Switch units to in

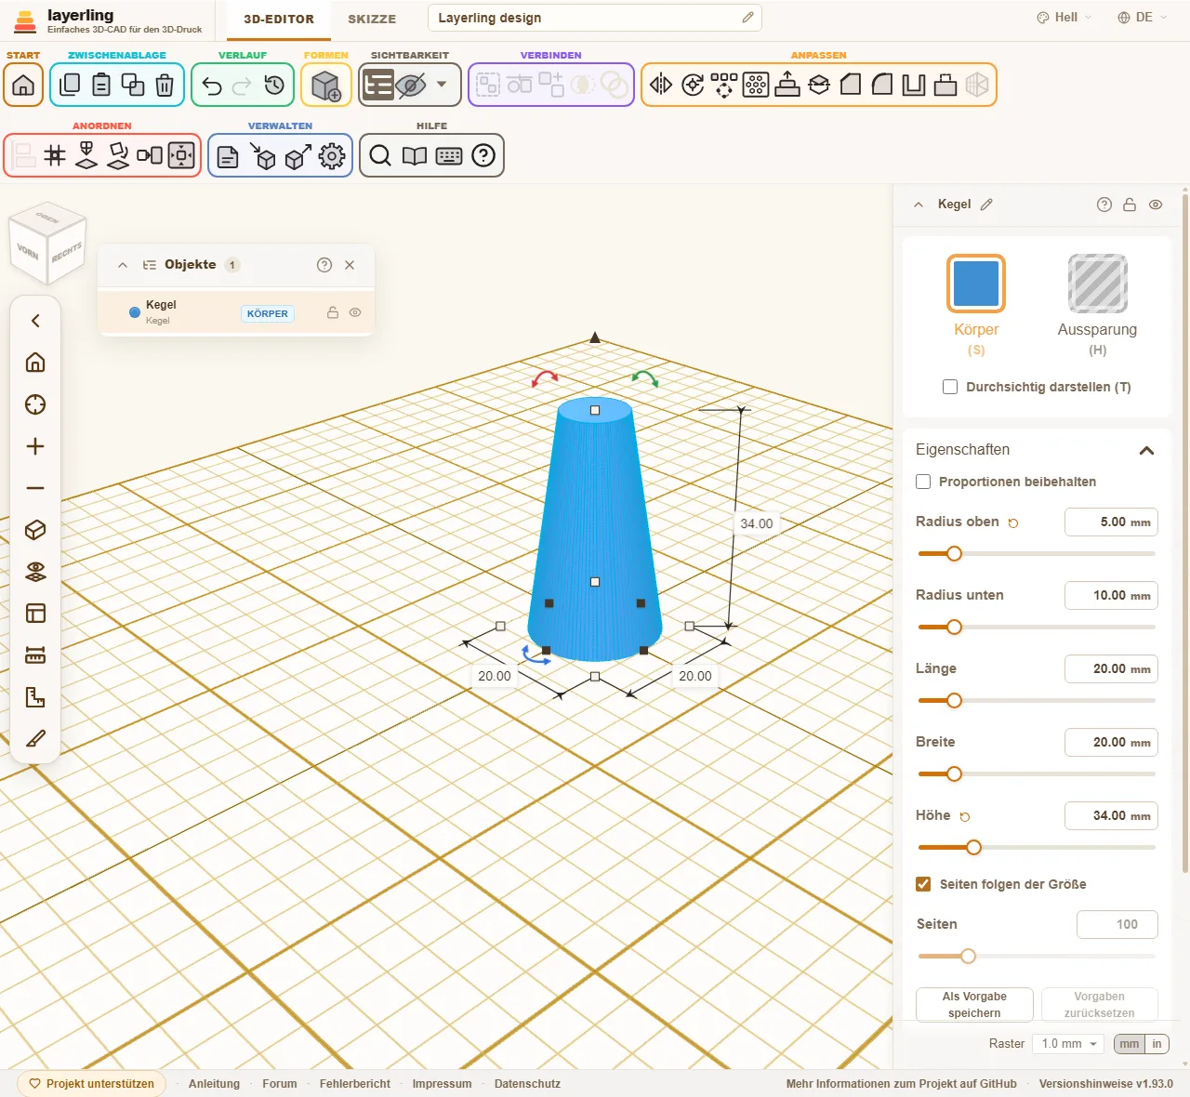tap(1157, 1044)
